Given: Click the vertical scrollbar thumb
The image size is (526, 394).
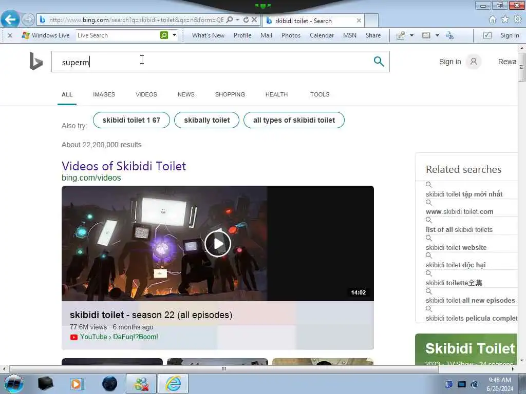Looking at the screenshot, I should [521, 67].
